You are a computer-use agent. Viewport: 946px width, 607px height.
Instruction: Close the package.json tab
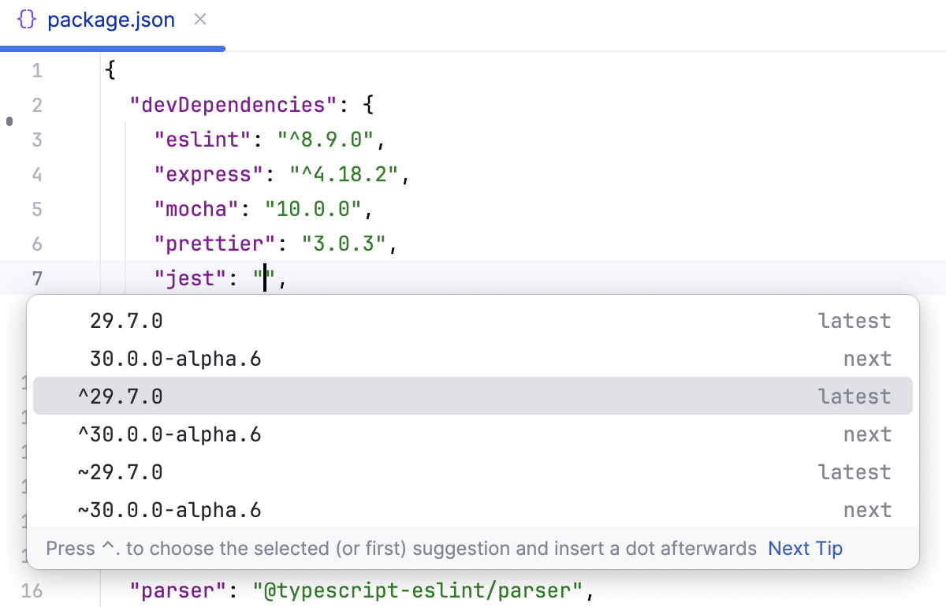pyautogui.click(x=199, y=20)
